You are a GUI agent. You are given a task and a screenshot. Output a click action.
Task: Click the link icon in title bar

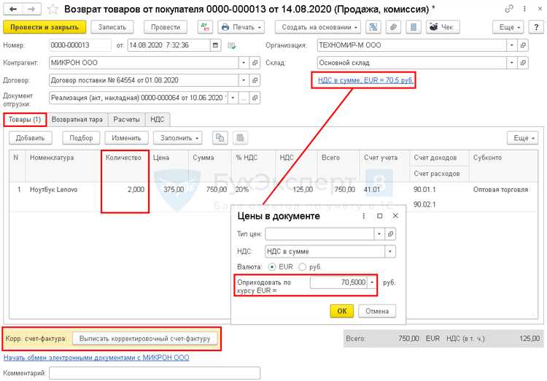click(x=508, y=9)
